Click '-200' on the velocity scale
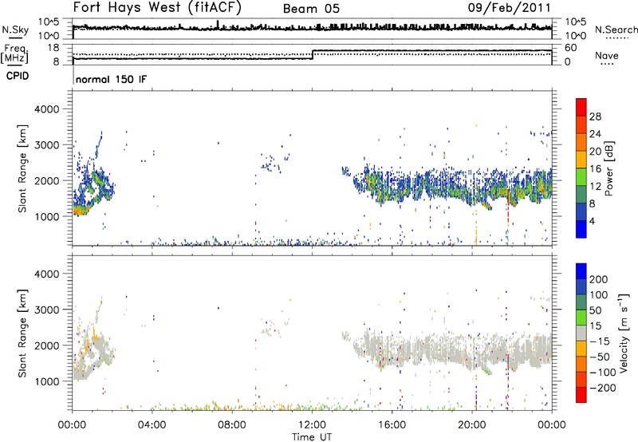 click(603, 388)
